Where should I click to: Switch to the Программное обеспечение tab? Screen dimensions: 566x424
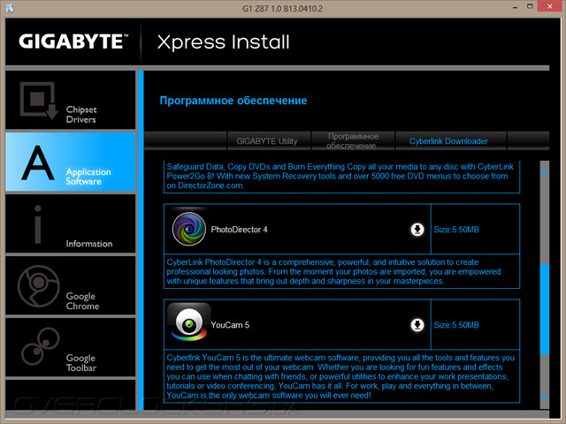(x=353, y=141)
